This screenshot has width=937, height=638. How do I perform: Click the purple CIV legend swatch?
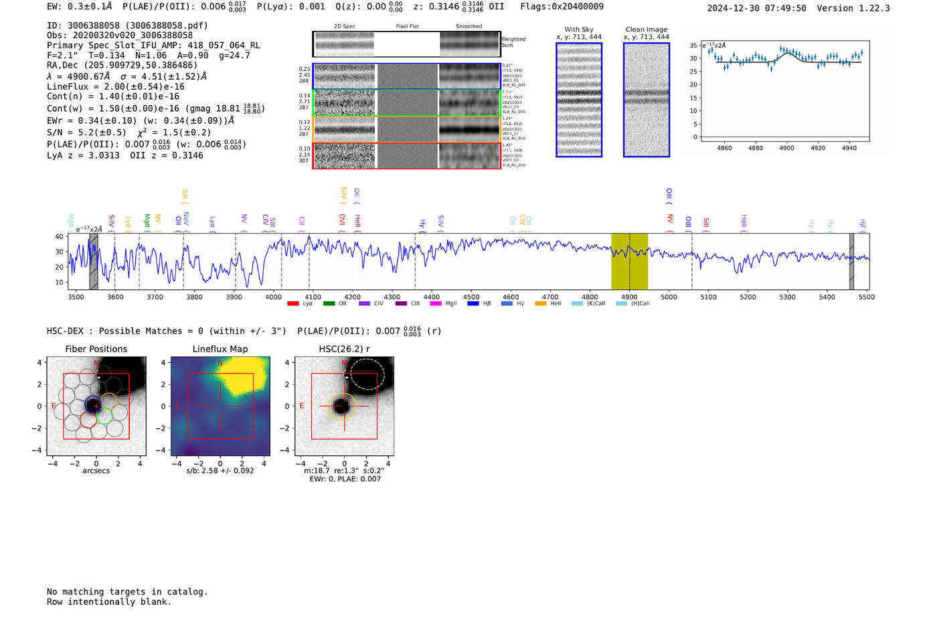364,304
